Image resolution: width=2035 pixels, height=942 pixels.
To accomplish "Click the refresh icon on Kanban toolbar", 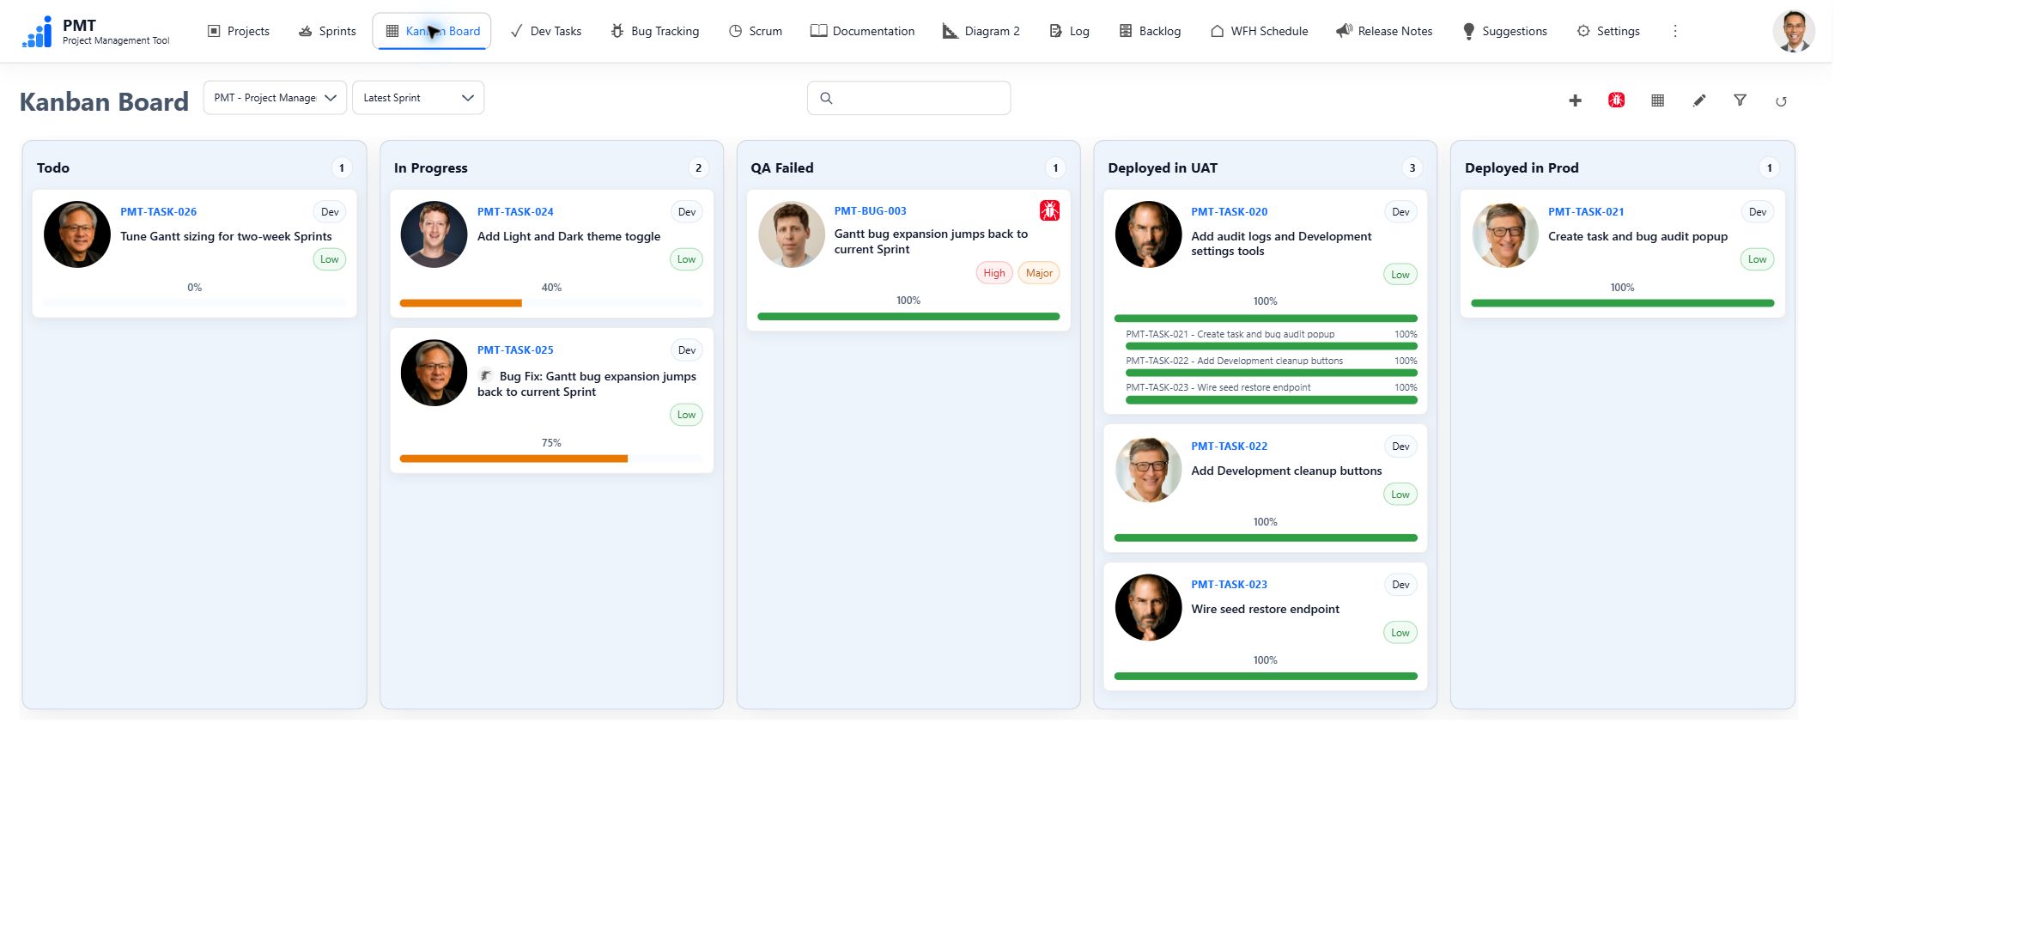I will tap(1781, 101).
